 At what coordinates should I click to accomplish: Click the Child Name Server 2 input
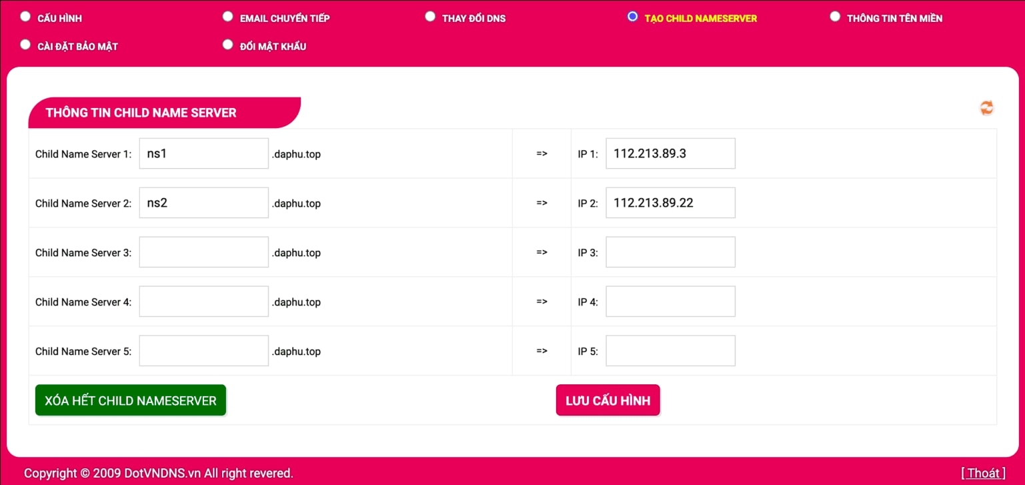[203, 203]
